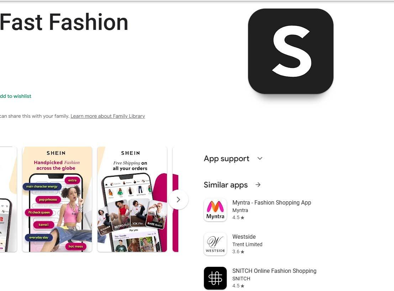The image size is (394, 291).
Task: Advance screenshots with the next chevron button
Action: (x=178, y=200)
